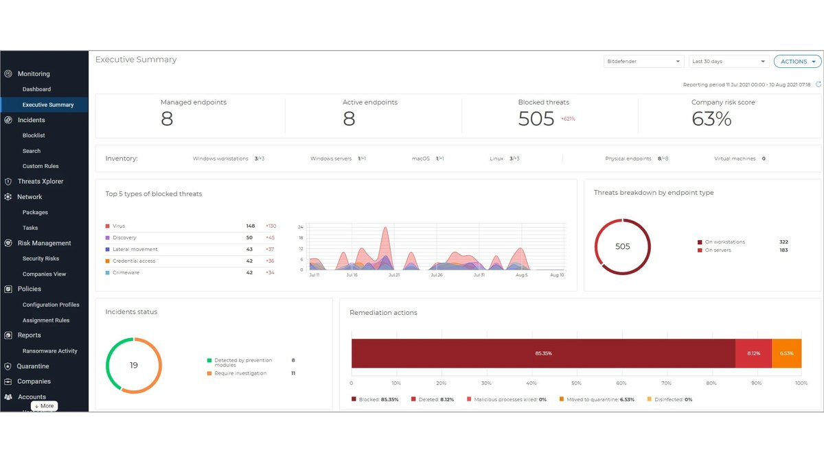Viewport: 824px width, 463px height.
Task: Open the Dashboard page
Action: [x=36, y=89]
